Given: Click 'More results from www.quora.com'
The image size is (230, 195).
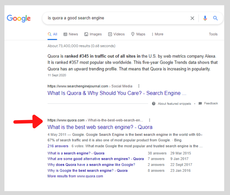Looking at the screenshot, I should point(75,176).
